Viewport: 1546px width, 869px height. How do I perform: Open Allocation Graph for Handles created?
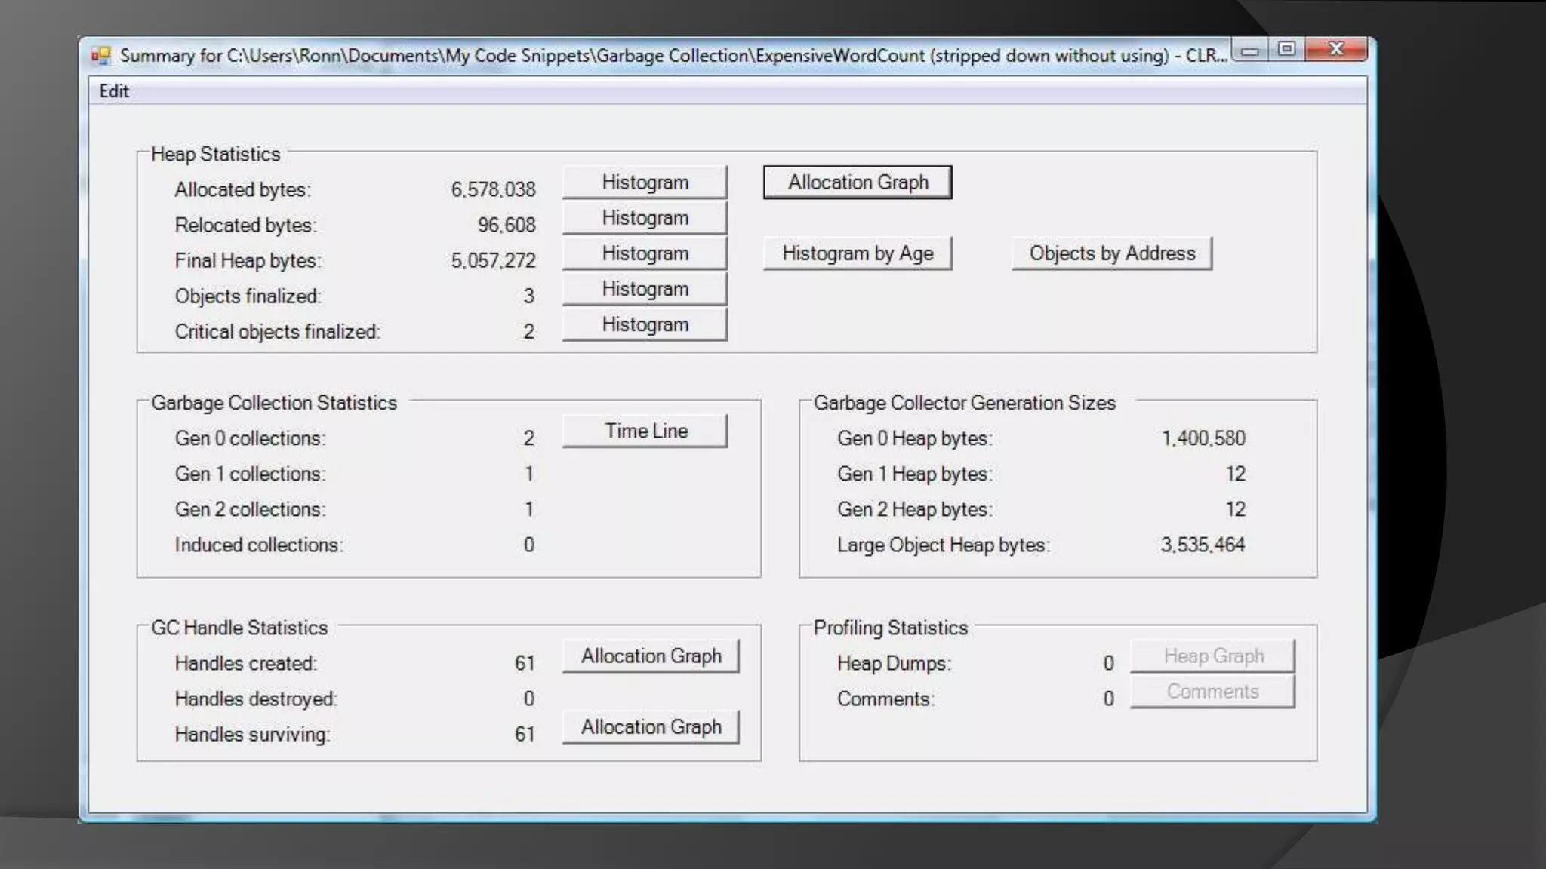point(651,656)
